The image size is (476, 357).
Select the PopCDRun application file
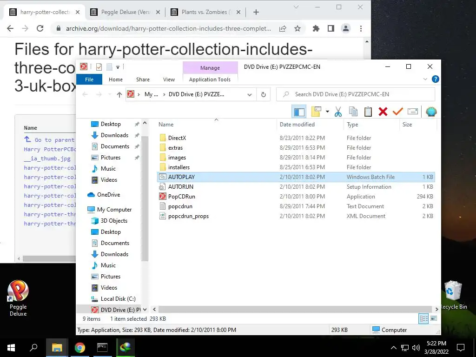(x=182, y=197)
